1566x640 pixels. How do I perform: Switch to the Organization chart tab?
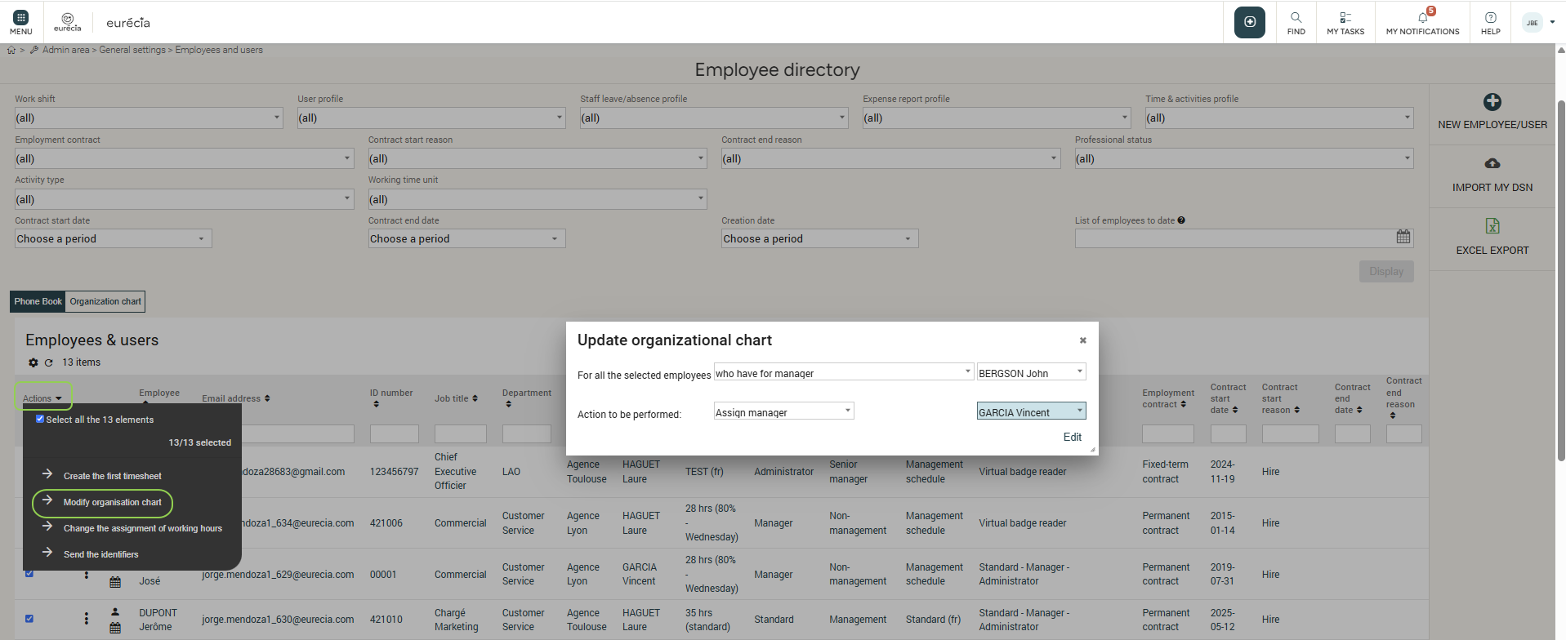(x=105, y=301)
